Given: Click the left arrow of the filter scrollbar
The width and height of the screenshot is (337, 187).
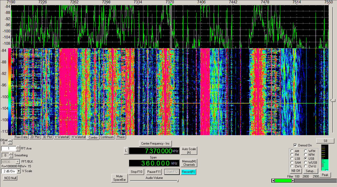Looking at the screenshot, I should [x=273, y=180].
